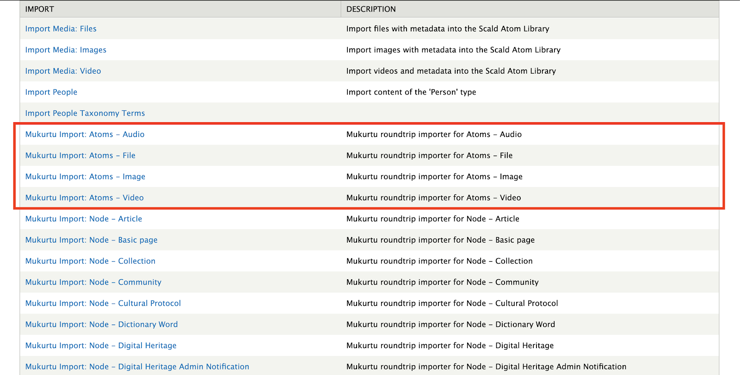Viewport: 740px width, 375px height.
Task: Click description 'Mukurtu roundtrip importer for Atoms – File'
Action: pos(429,156)
